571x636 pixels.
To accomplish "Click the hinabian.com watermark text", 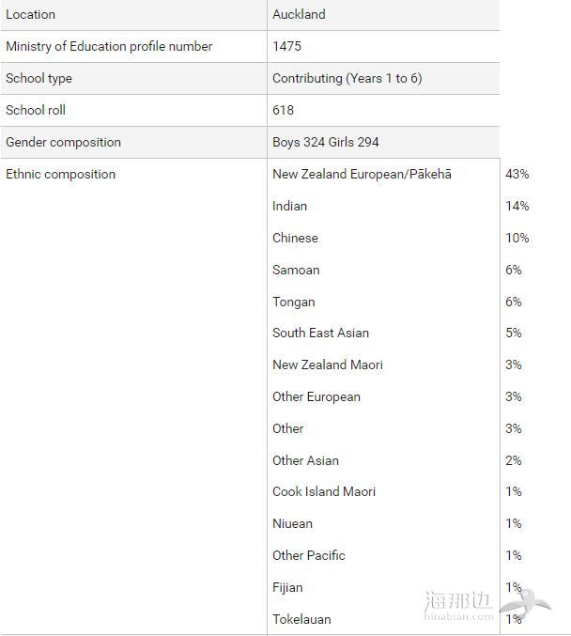I will (458, 616).
